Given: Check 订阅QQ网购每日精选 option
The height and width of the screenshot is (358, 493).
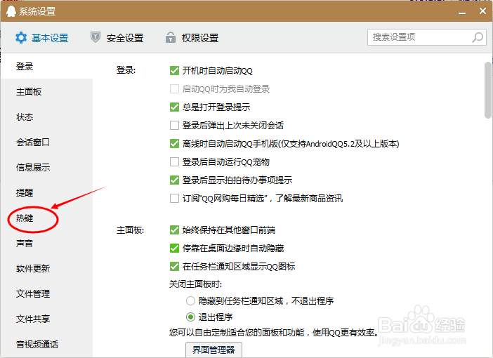Looking at the screenshot, I should [x=174, y=199].
